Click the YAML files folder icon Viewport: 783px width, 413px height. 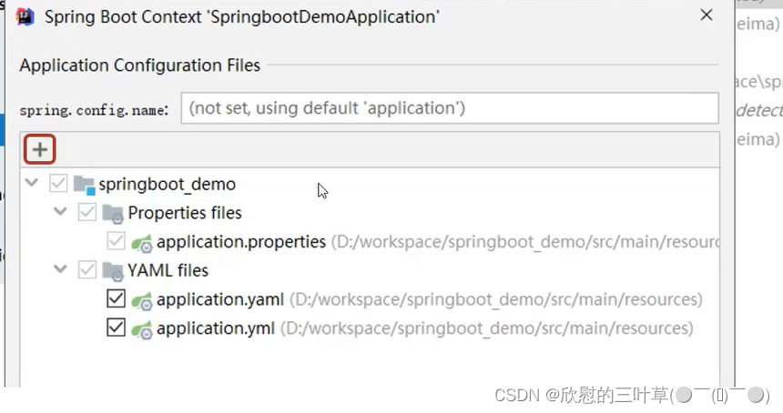[x=113, y=271]
